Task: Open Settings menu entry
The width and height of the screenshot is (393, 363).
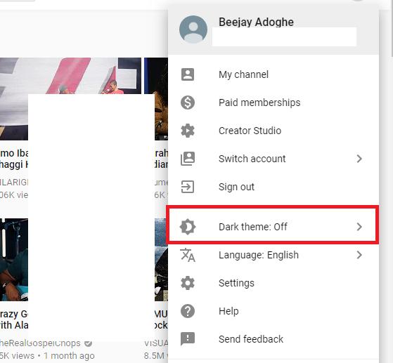Action: [x=273, y=283]
